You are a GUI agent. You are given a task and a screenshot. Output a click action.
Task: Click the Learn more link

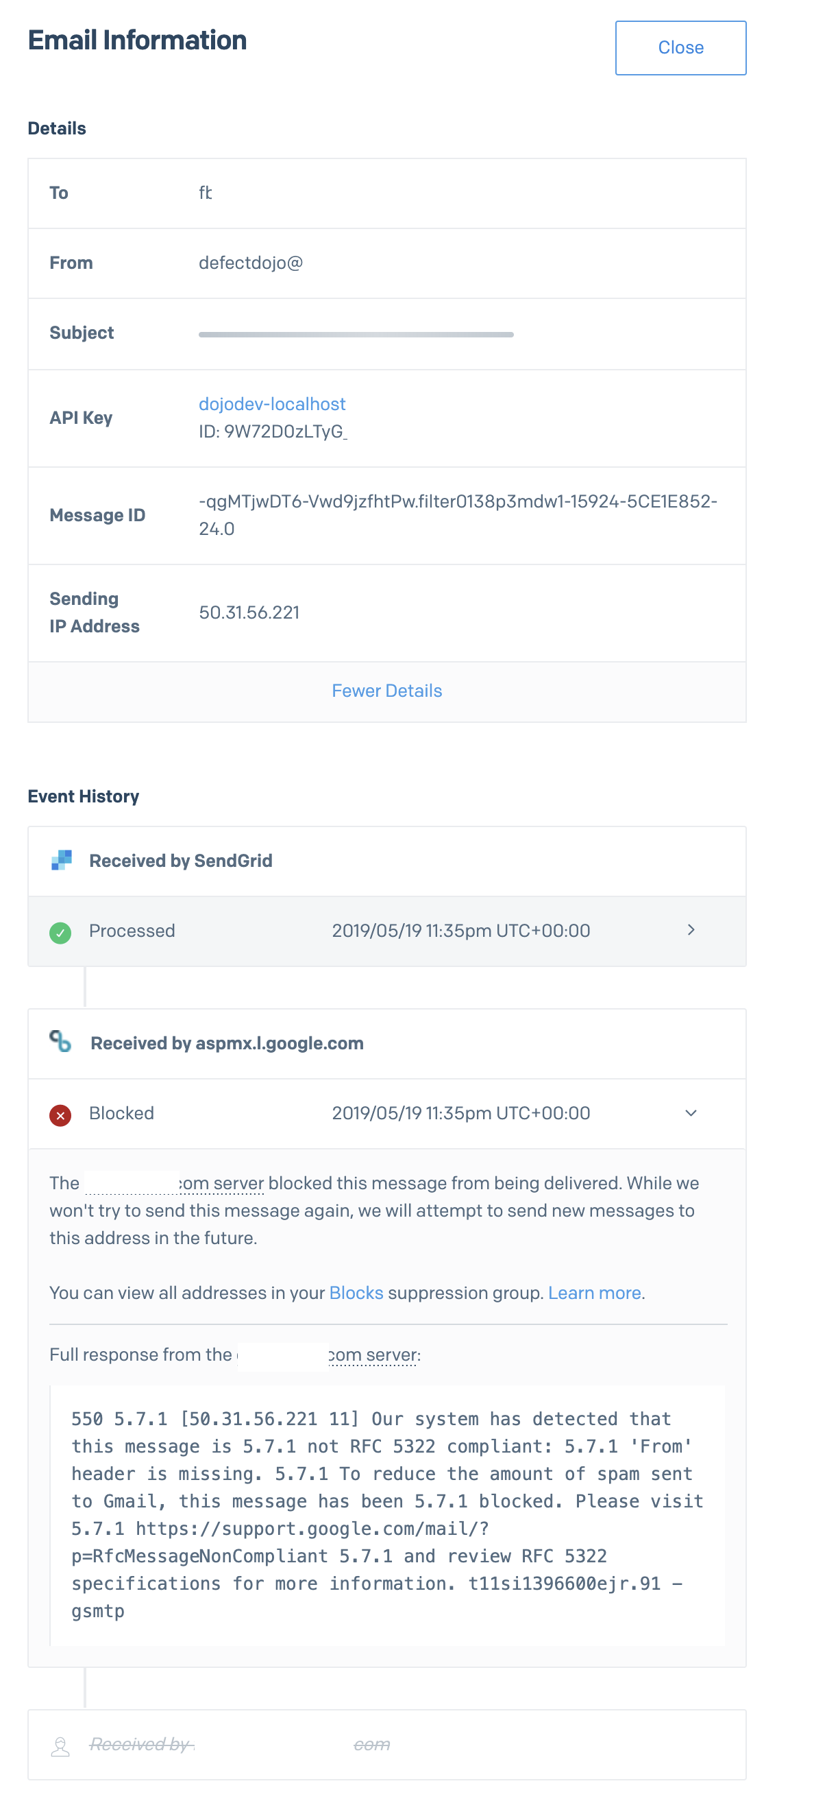(595, 1293)
